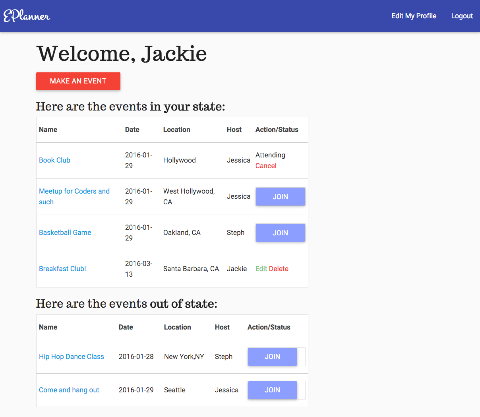Click the Seattle location cell
This screenshot has height=417, width=480.
point(175,390)
